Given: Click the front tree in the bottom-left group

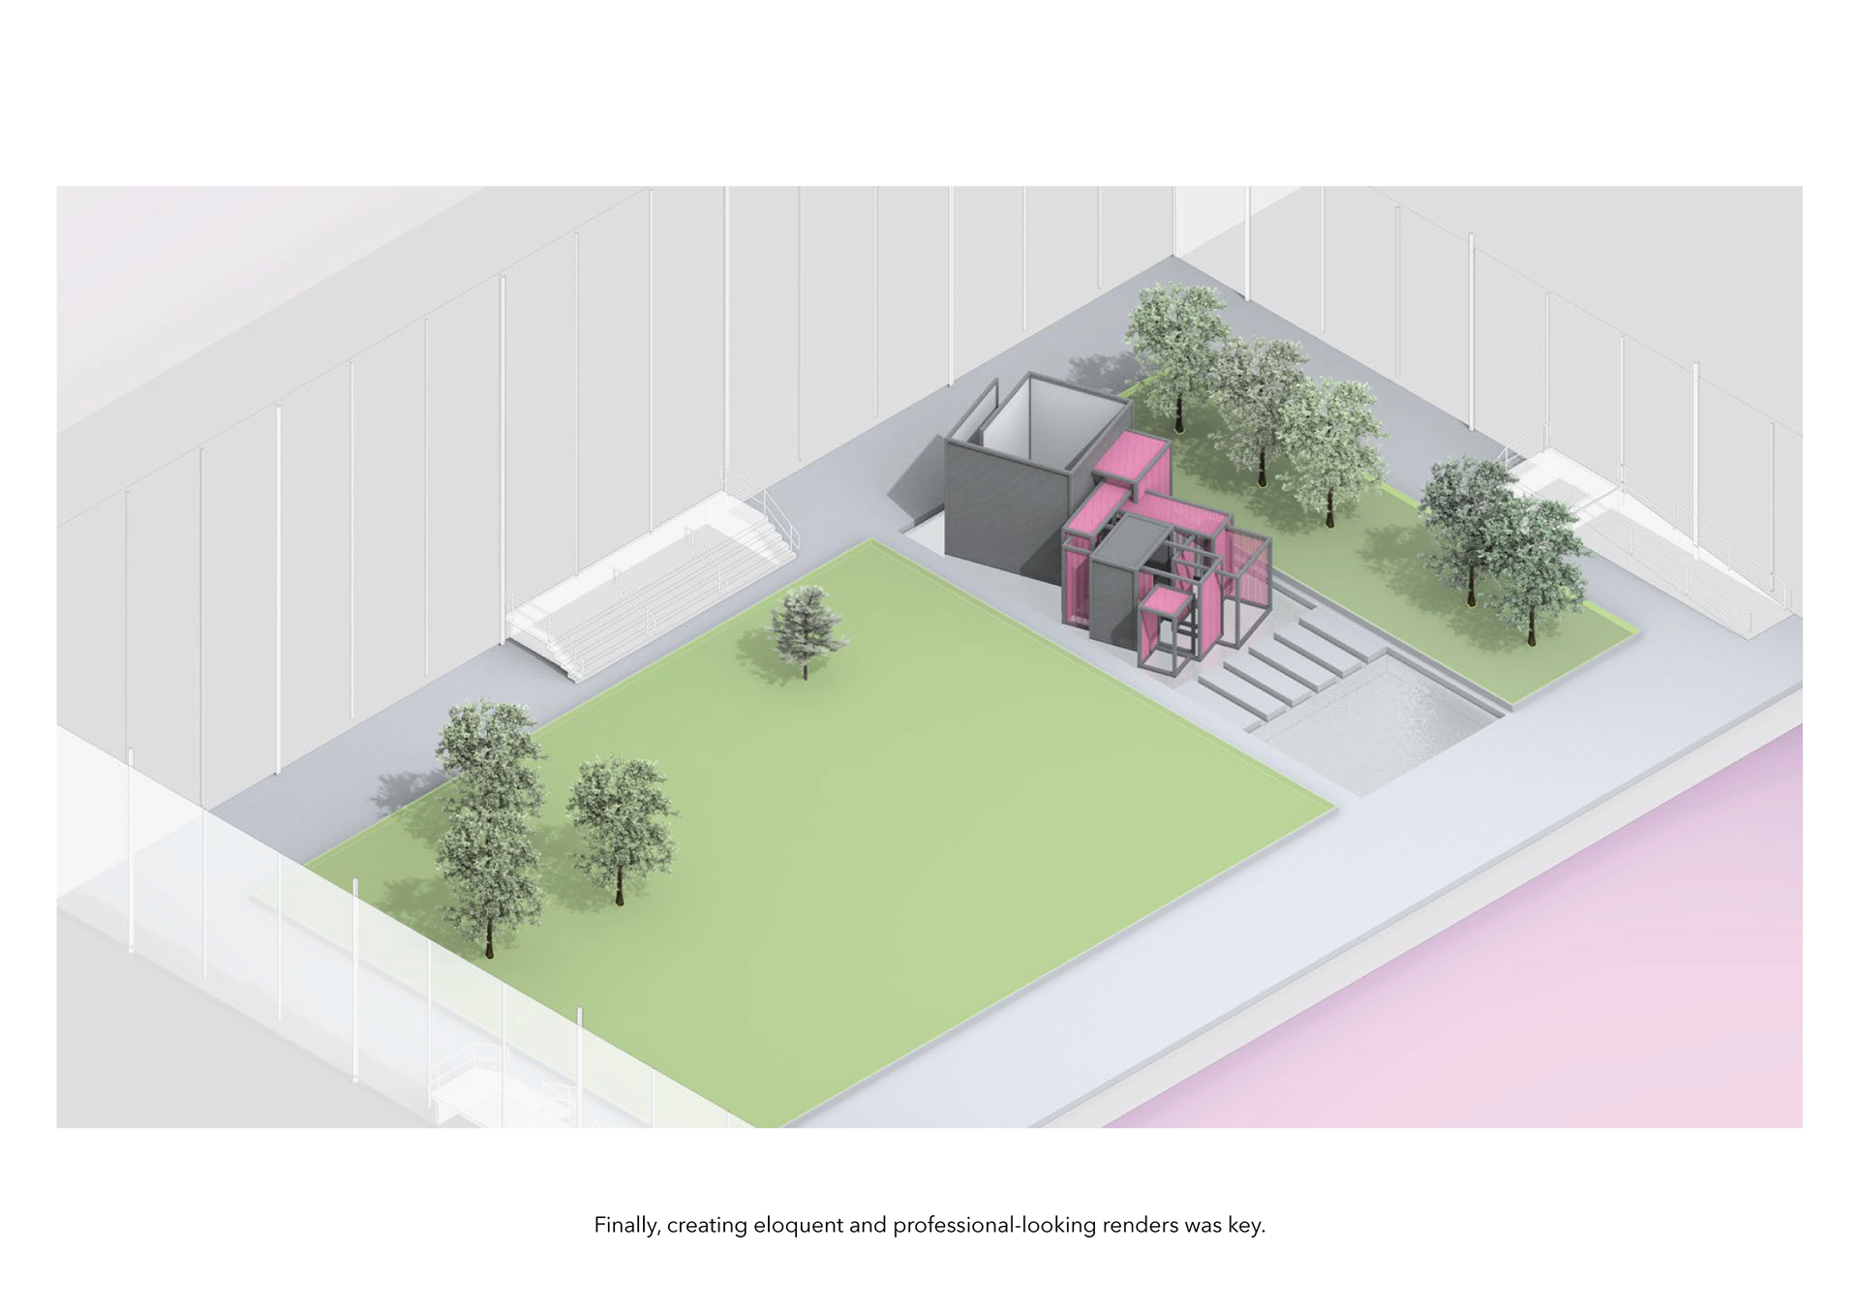Looking at the screenshot, I should (x=489, y=871).
